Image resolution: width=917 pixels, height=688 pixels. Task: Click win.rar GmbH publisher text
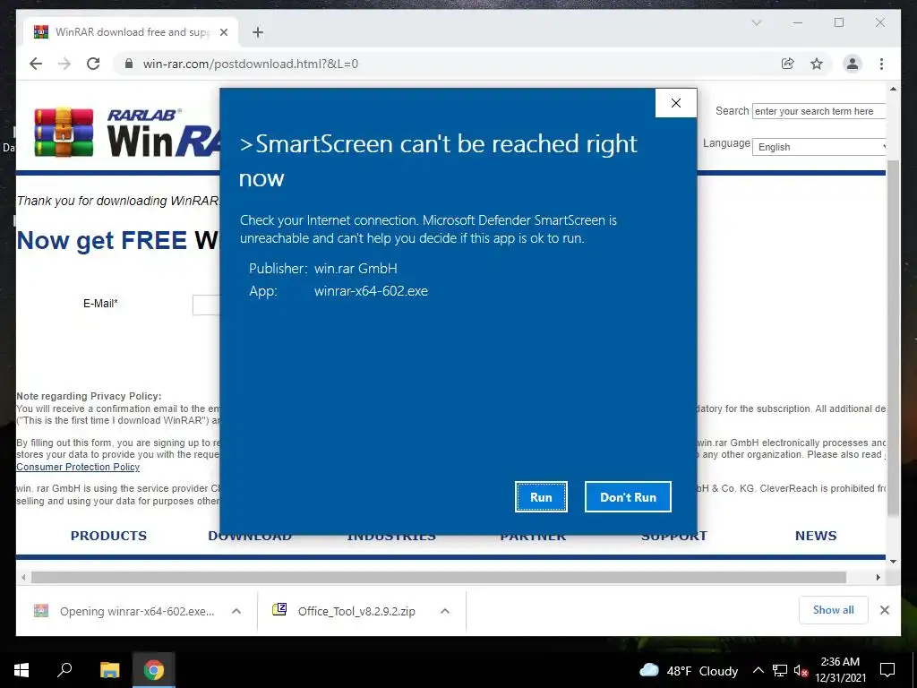click(x=356, y=269)
